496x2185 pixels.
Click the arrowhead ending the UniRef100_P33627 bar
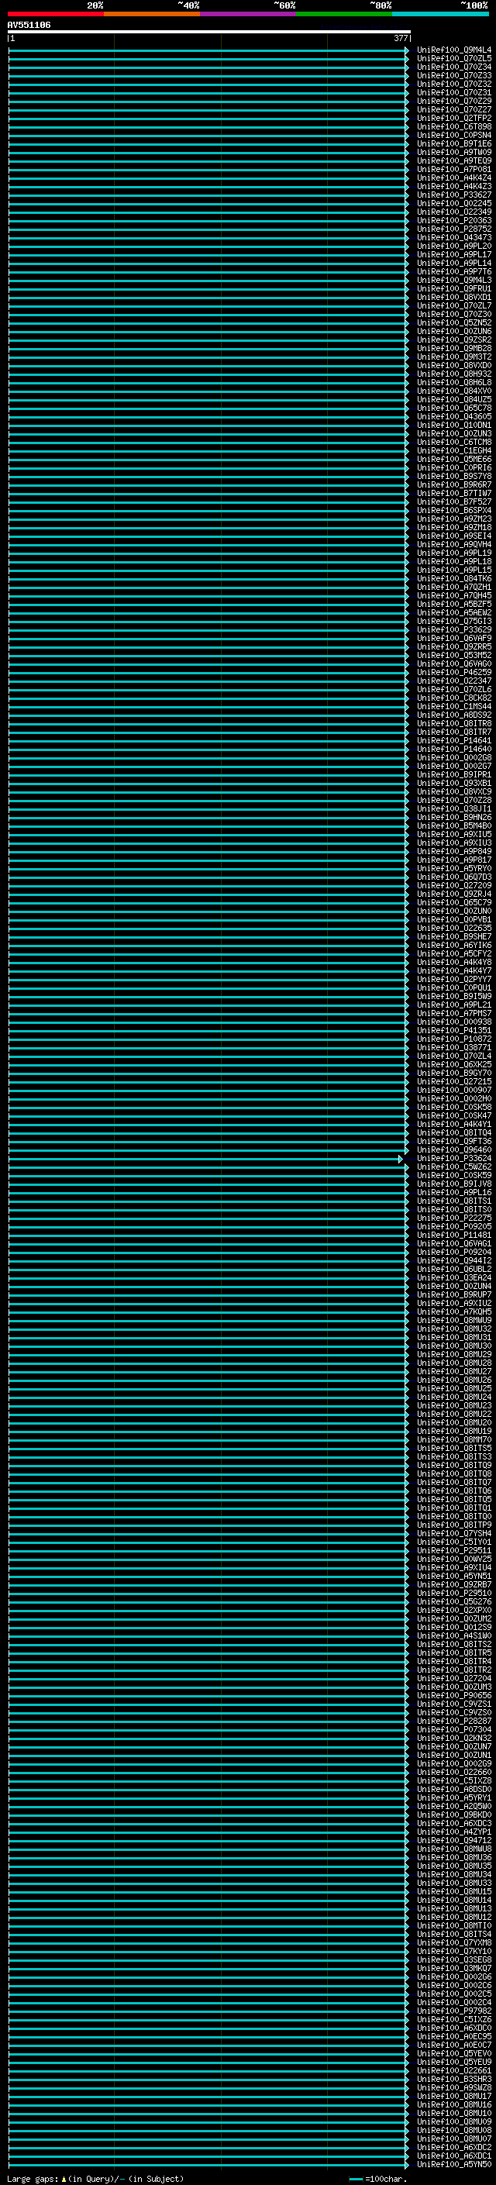[407, 195]
